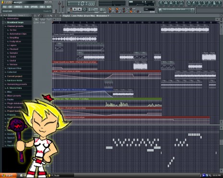Expand the Clipboard files folder
Screen dimensions: 223x178
point(14,68)
